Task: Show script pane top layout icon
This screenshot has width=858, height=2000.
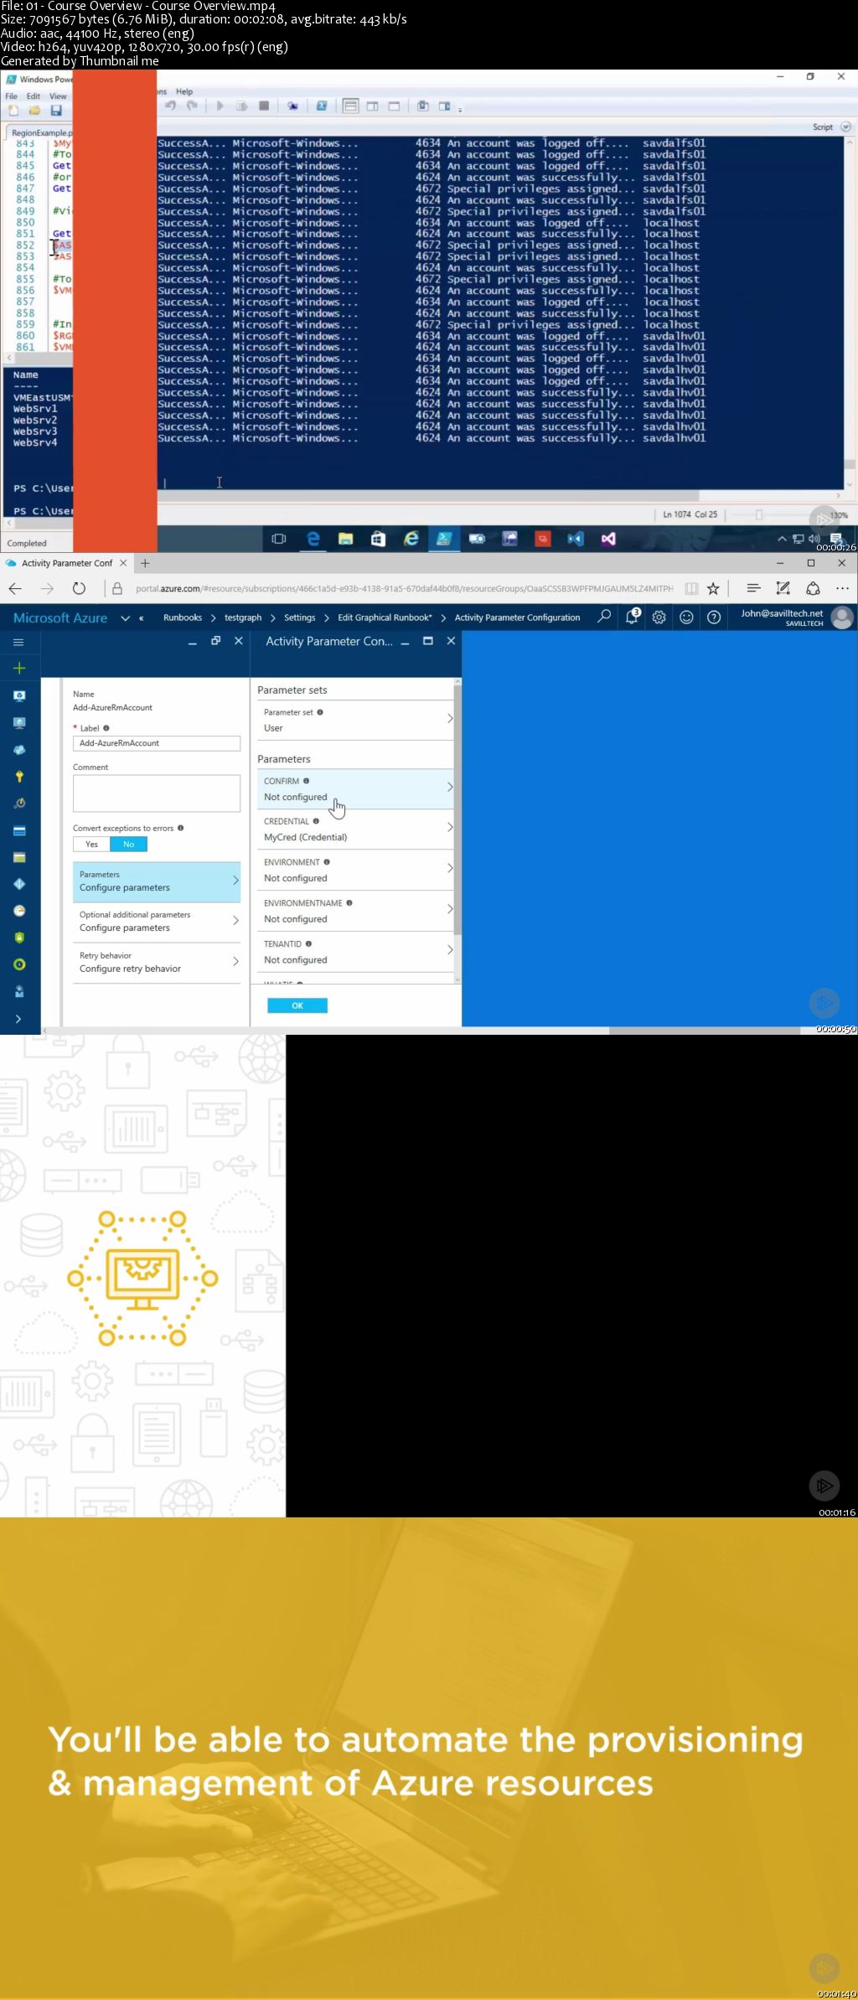Action: click(x=350, y=106)
